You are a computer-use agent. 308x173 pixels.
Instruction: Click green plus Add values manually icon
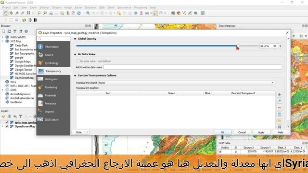click(279, 95)
